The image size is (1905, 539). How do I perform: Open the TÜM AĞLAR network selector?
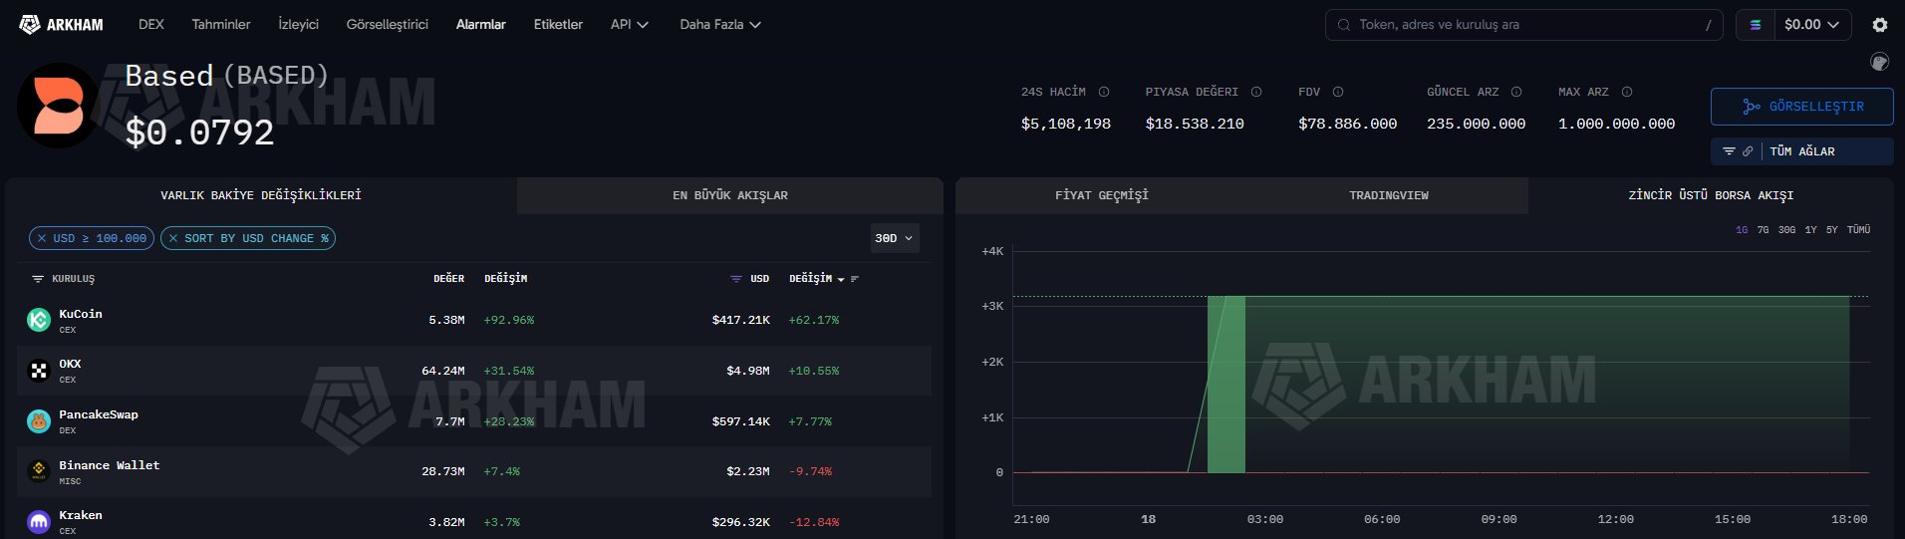[x=1802, y=151]
